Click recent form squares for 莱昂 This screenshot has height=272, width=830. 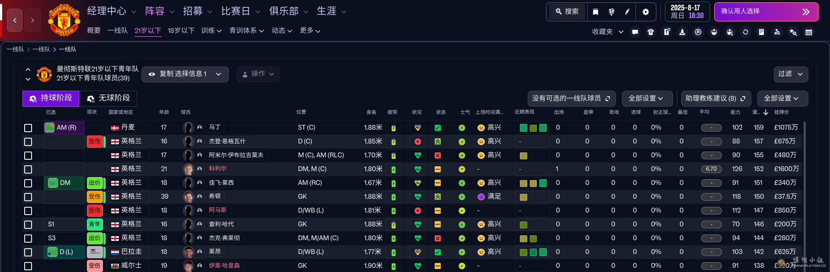tap(533, 252)
